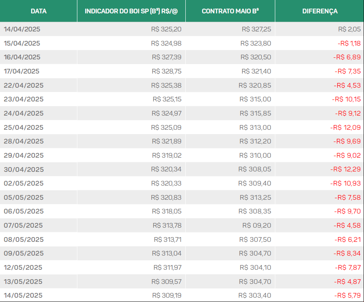Screen dimensions: 364x302
Task: Select the -R$ 9,12 difference value
Action: (348, 114)
